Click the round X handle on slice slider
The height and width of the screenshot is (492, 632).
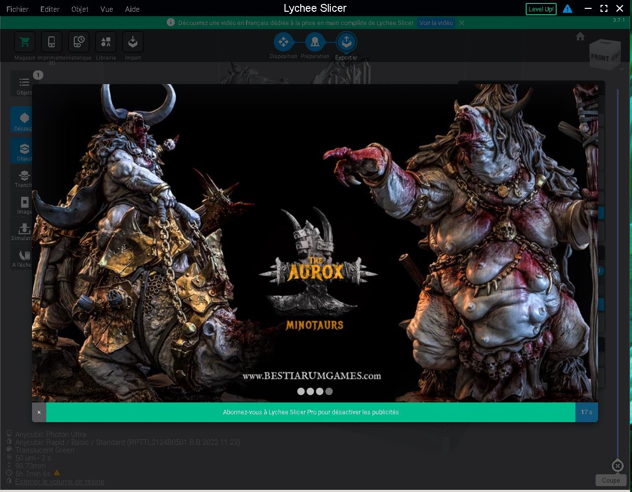click(617, 466)
